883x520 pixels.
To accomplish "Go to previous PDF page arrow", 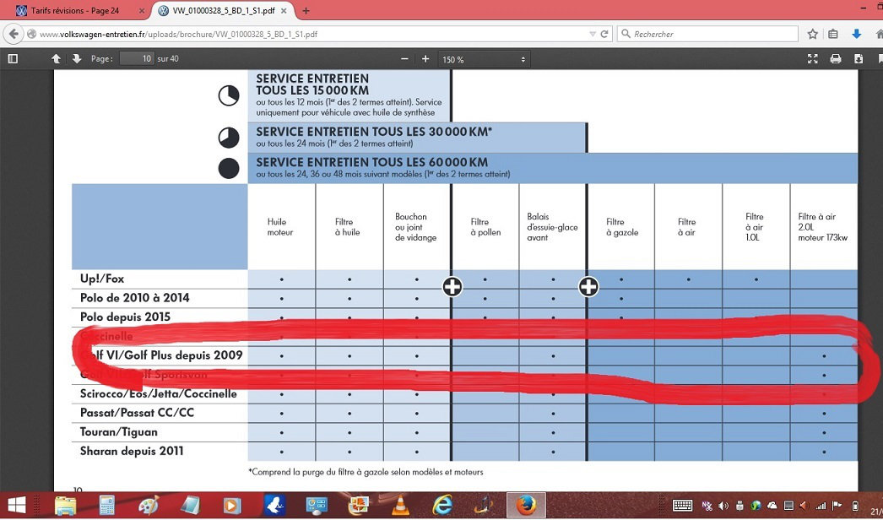I will (56, 58).
